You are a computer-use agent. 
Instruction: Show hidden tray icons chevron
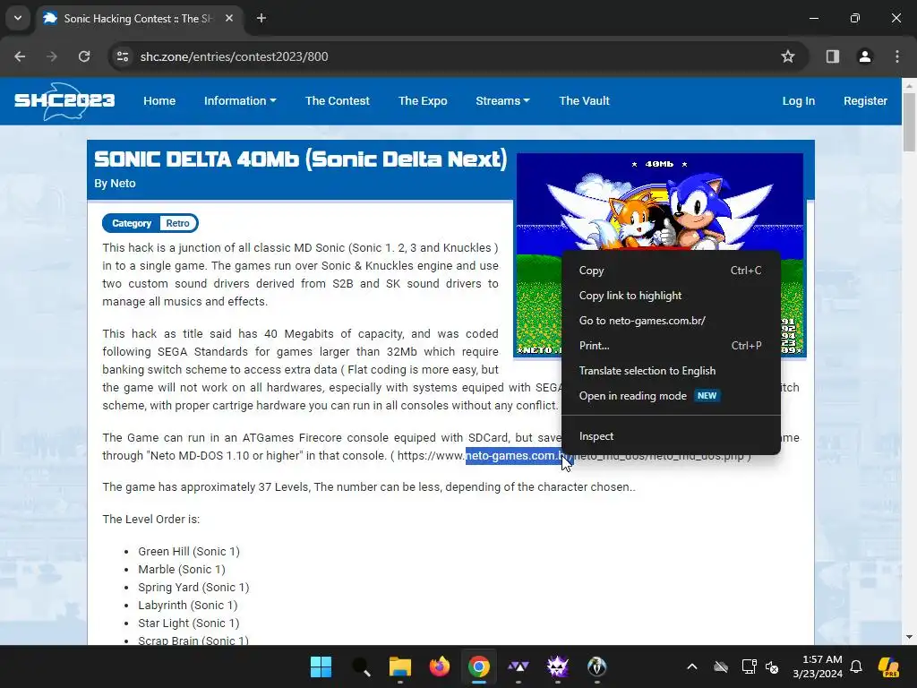coord(692,666)
